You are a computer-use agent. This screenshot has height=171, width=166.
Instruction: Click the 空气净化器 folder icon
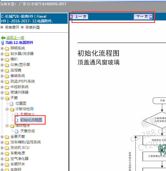(7, 159)
